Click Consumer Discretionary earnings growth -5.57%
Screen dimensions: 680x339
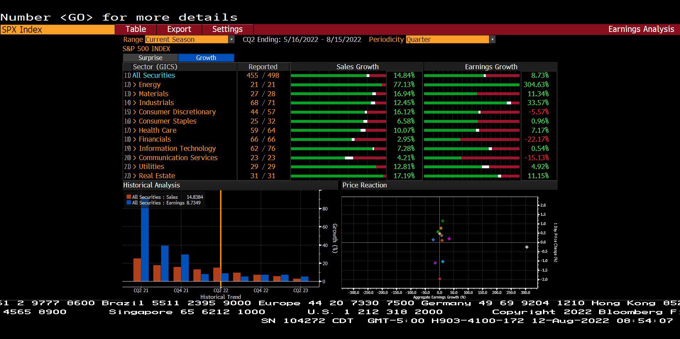pyautogui.click(x=538, y=112)
